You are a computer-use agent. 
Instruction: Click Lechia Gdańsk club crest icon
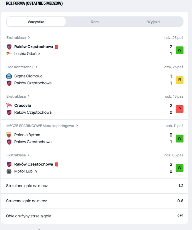click(x=9, y=54)
